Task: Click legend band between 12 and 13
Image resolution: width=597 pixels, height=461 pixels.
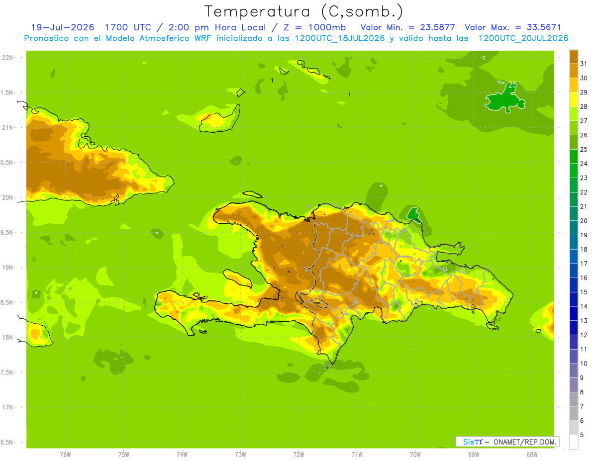Action: click(574, 327)
